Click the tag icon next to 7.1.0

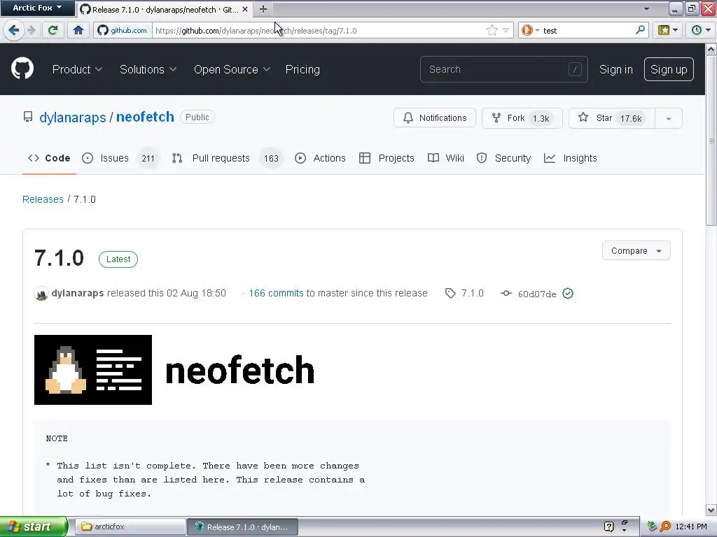pos(450,293)
